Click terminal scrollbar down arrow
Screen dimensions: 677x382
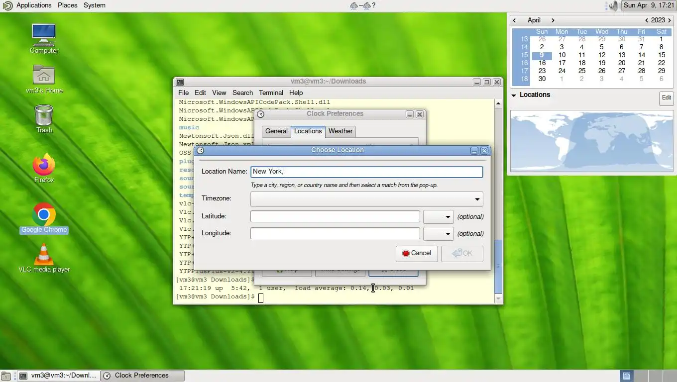pos(498,298)
